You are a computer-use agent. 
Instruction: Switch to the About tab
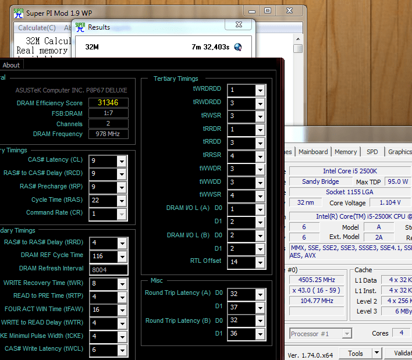(11, 65)
